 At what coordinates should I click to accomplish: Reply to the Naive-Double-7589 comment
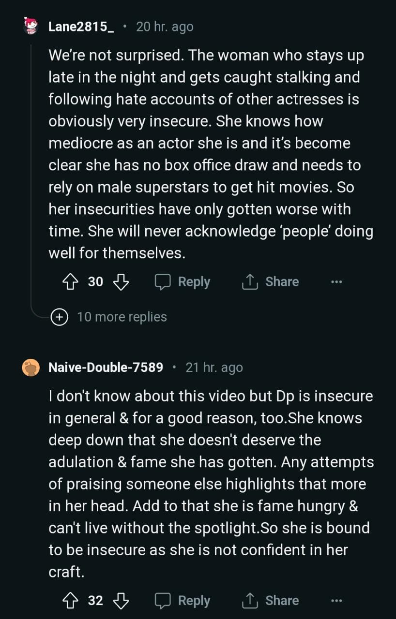click(183, 600)
